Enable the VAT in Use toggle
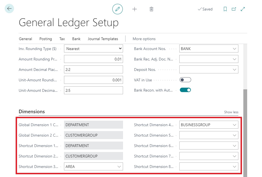This screenshot has width=262, height=177. pos(185,80)
